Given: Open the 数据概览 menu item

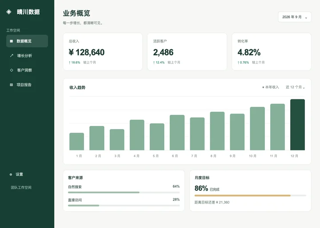Looking at the screenshot, I should [27, 41].
